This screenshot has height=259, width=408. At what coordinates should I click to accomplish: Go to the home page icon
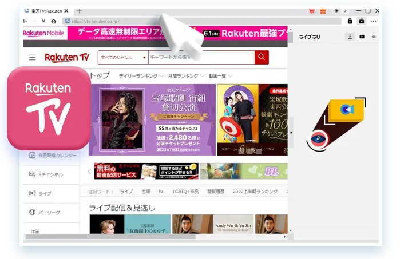point(53,21)
